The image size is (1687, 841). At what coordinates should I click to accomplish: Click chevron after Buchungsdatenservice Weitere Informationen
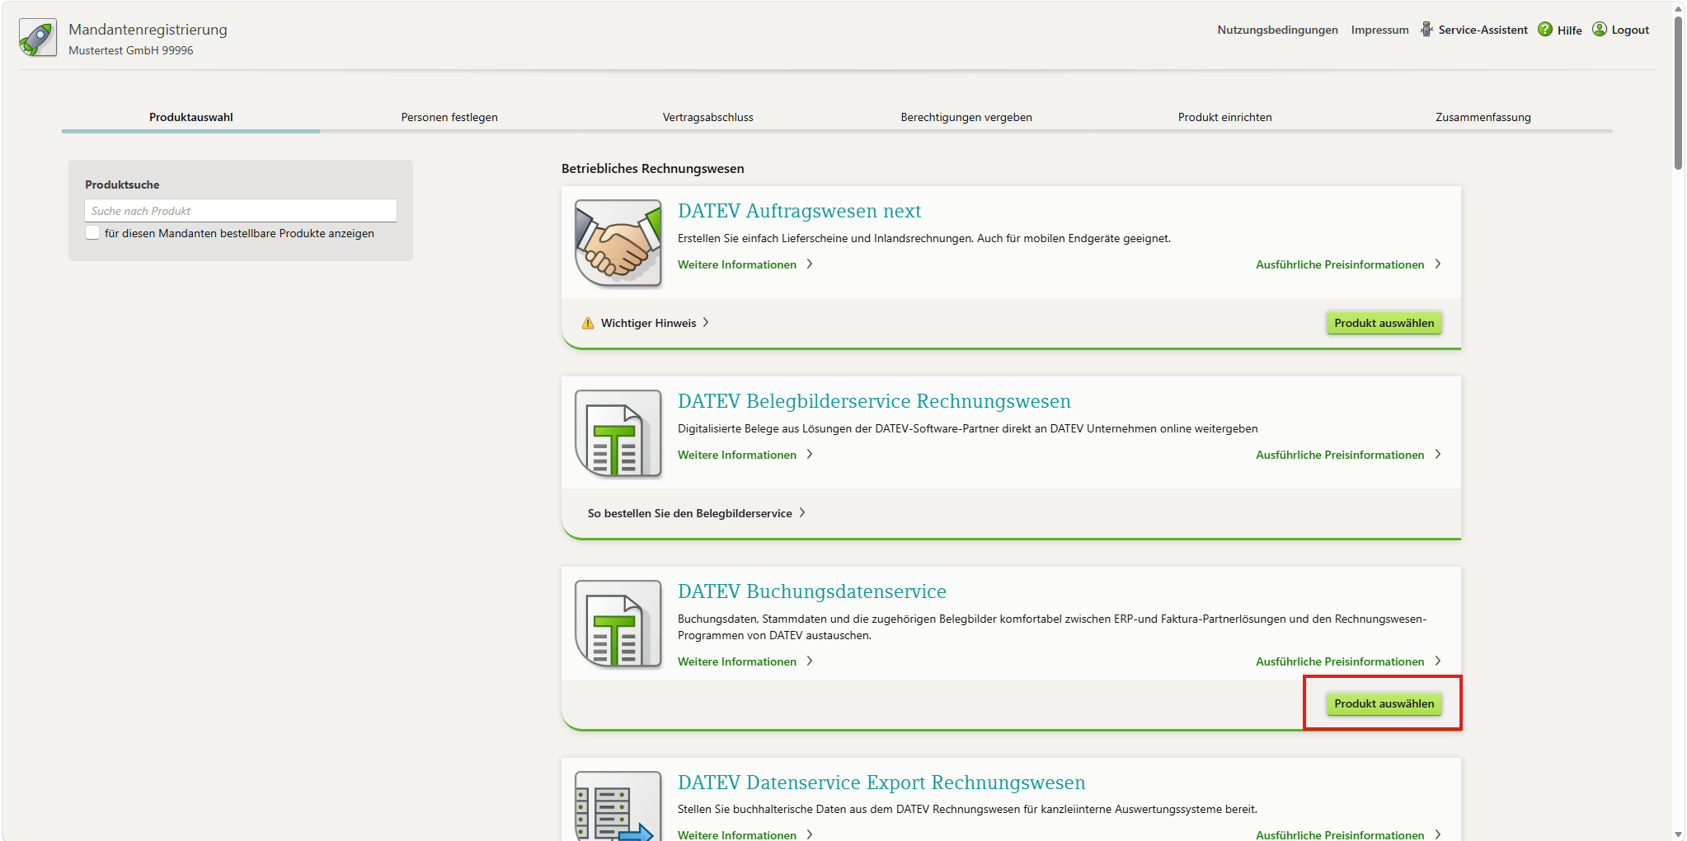tap(810, 661)
